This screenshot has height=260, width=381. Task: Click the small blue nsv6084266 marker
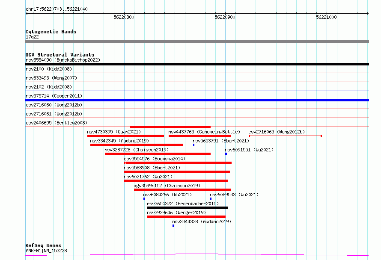point(144,199)
